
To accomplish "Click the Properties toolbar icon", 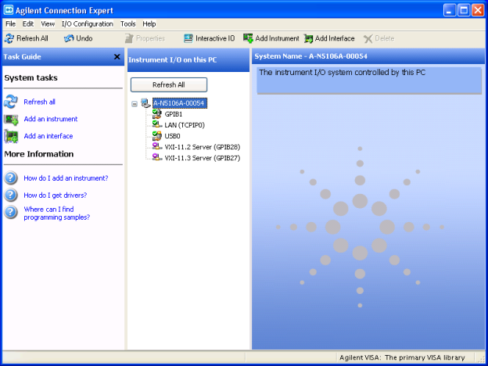I will pos(129,38).
